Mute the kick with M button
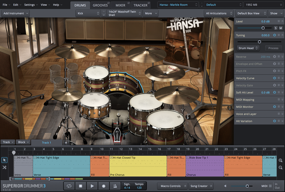Screen dimensions: 285x192 pos(281,28)
